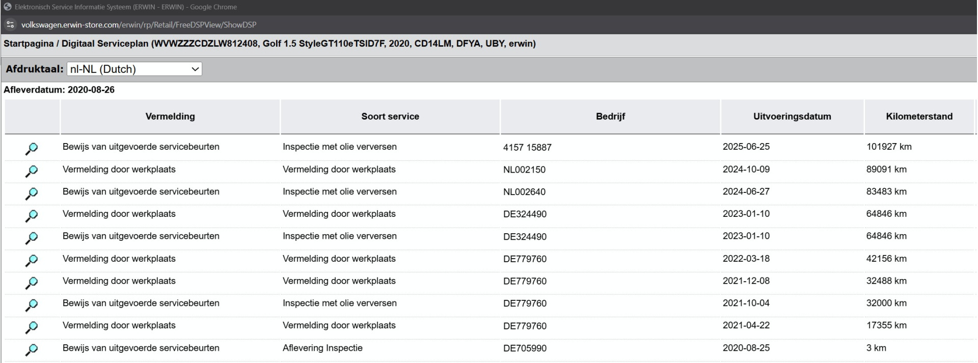This screenshot has width=978, height=363.
Task: Open magnifier for Vermelding row at 64846 km
Action: click(x=32, y=216)
